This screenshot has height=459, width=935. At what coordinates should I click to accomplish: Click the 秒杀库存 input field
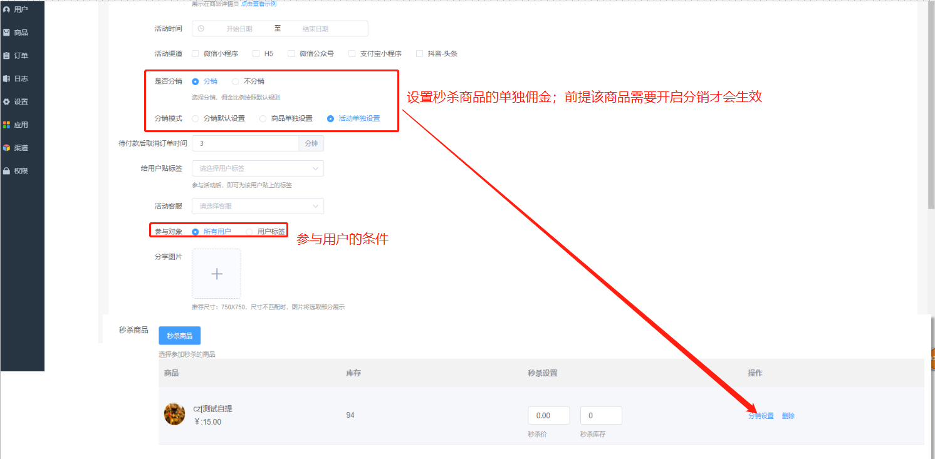click(x=601, y=415)
